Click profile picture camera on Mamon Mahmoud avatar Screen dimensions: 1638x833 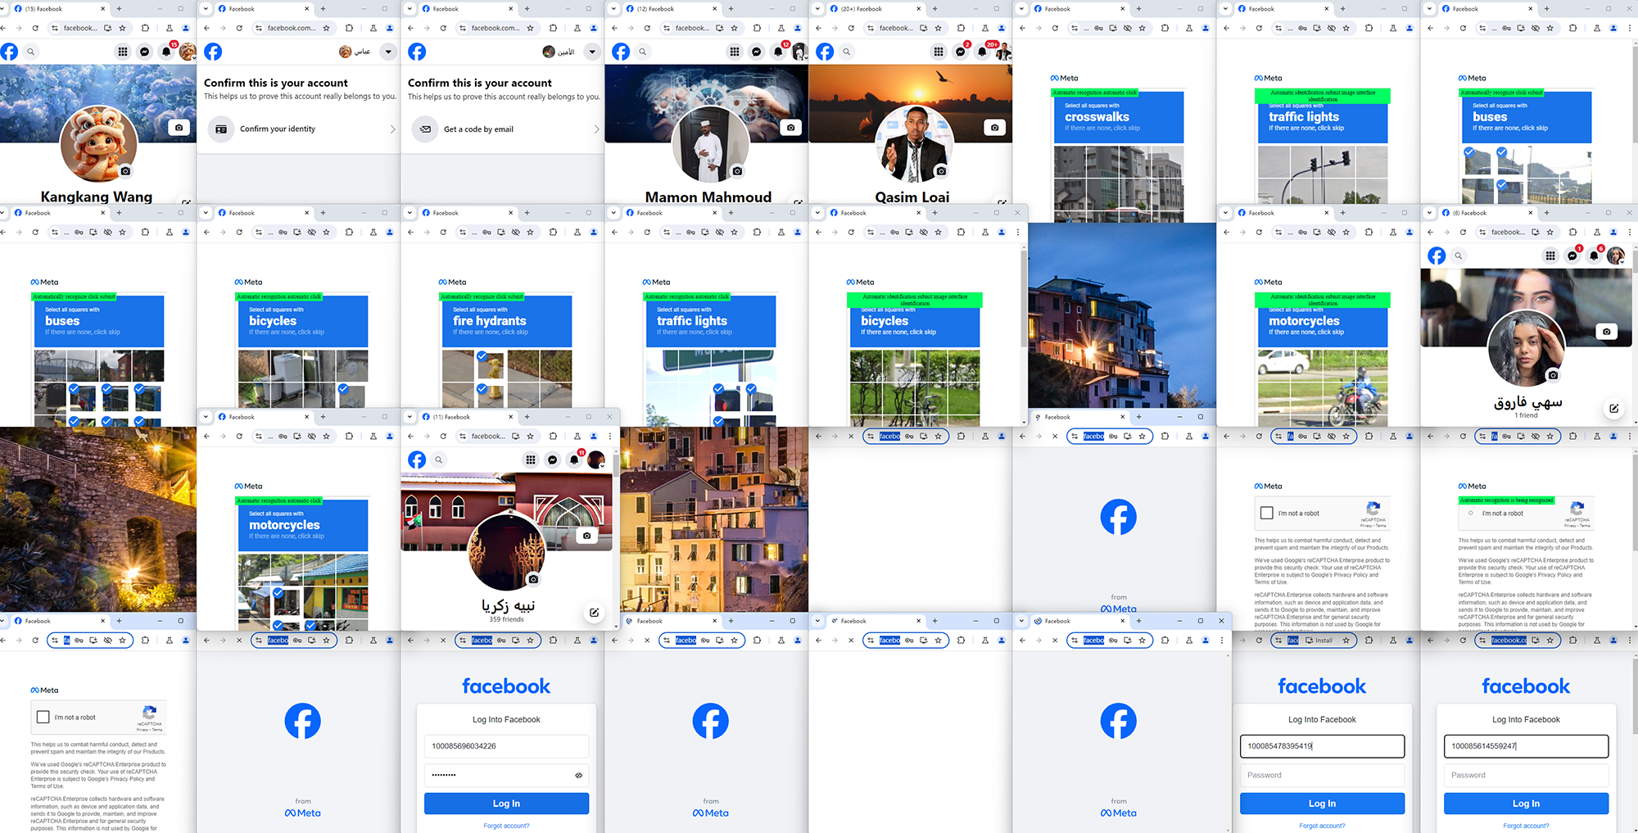(x=737, y=171)
